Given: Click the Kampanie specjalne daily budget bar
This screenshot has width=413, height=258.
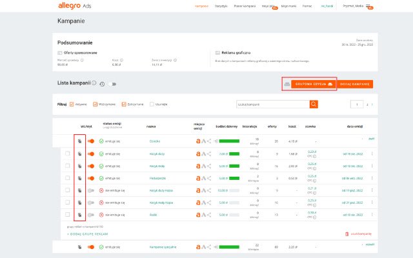Looking at the screenshot, I should click(x=229, y=247).
